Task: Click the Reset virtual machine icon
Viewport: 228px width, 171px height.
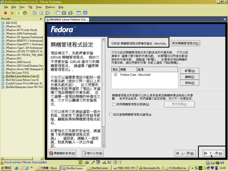Action: pos(25,13)
